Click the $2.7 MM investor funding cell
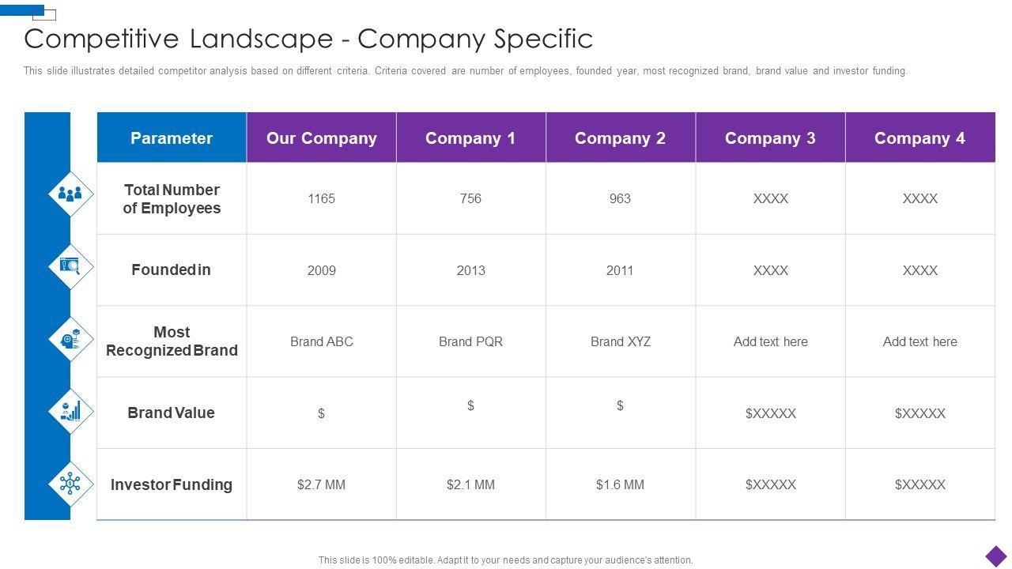Viewport: 1012px width, 569px height. click(x=321, y=484)
